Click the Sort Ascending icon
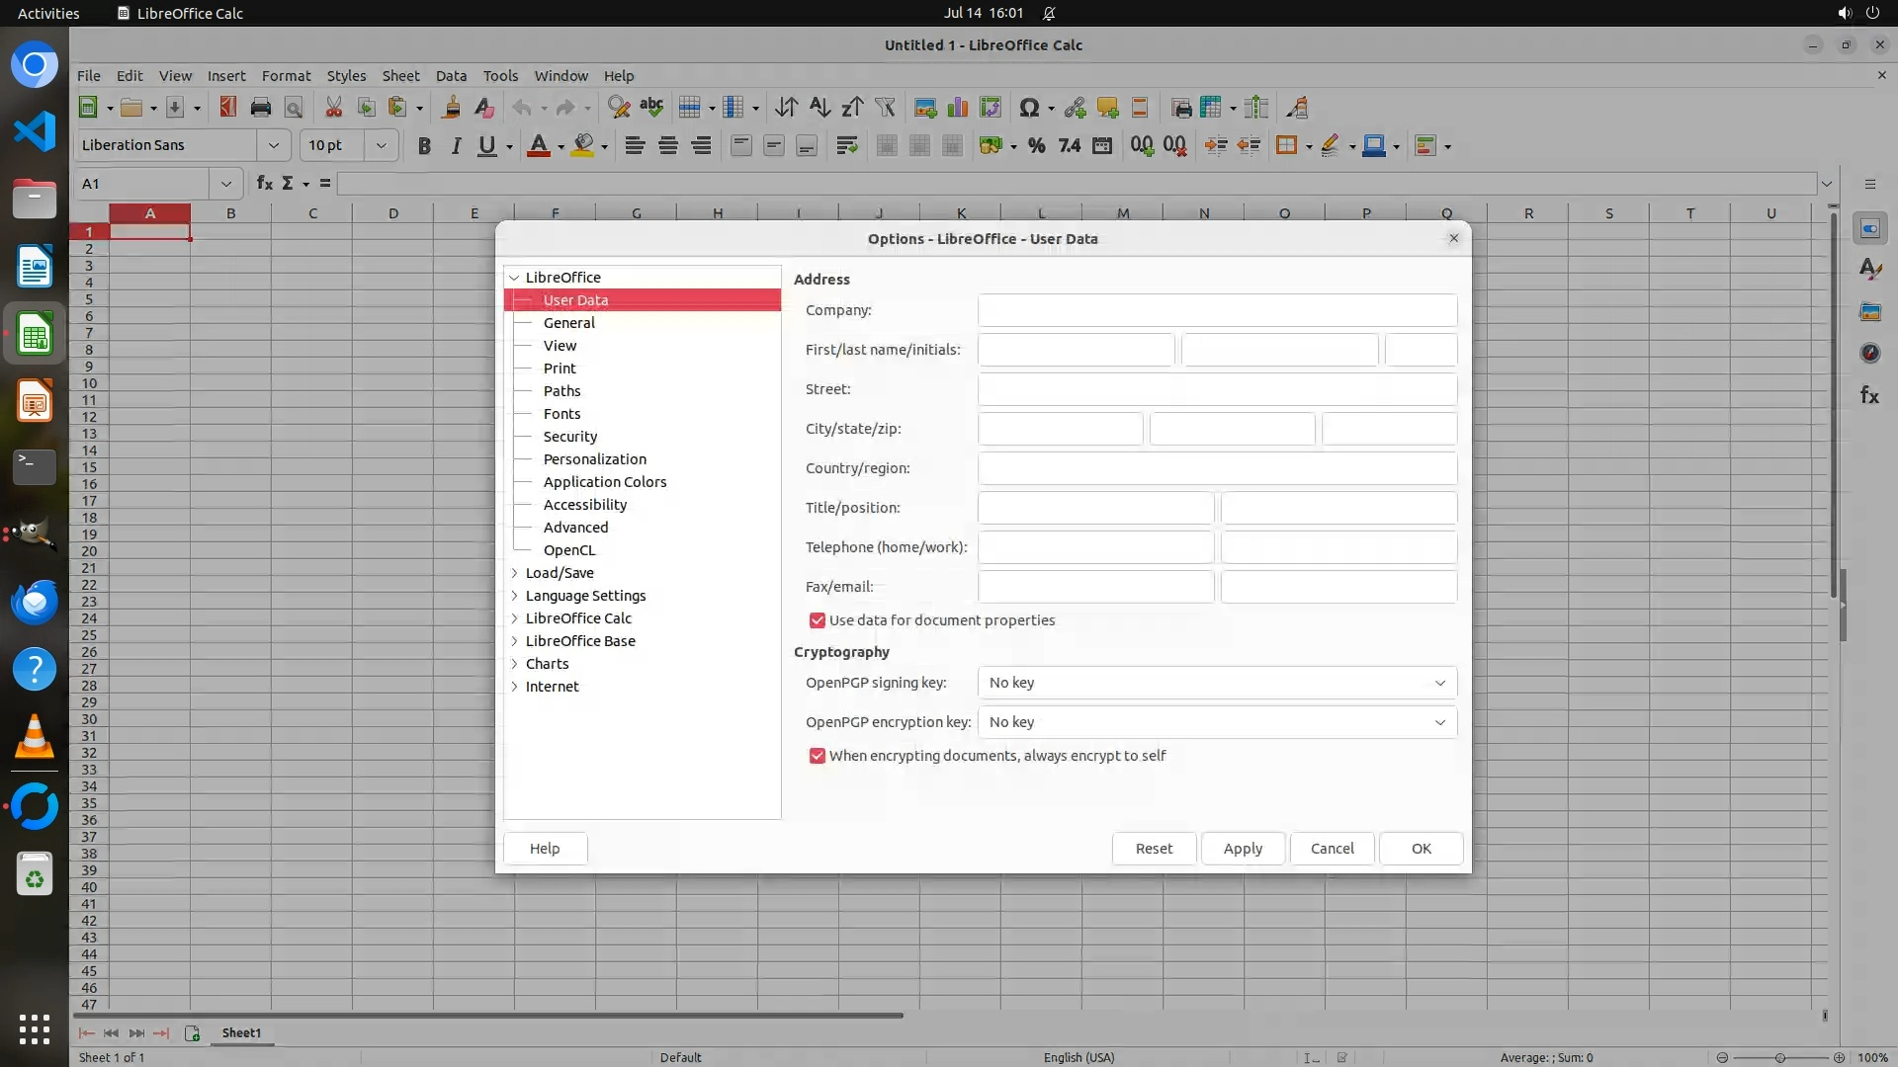 (820, 108)
